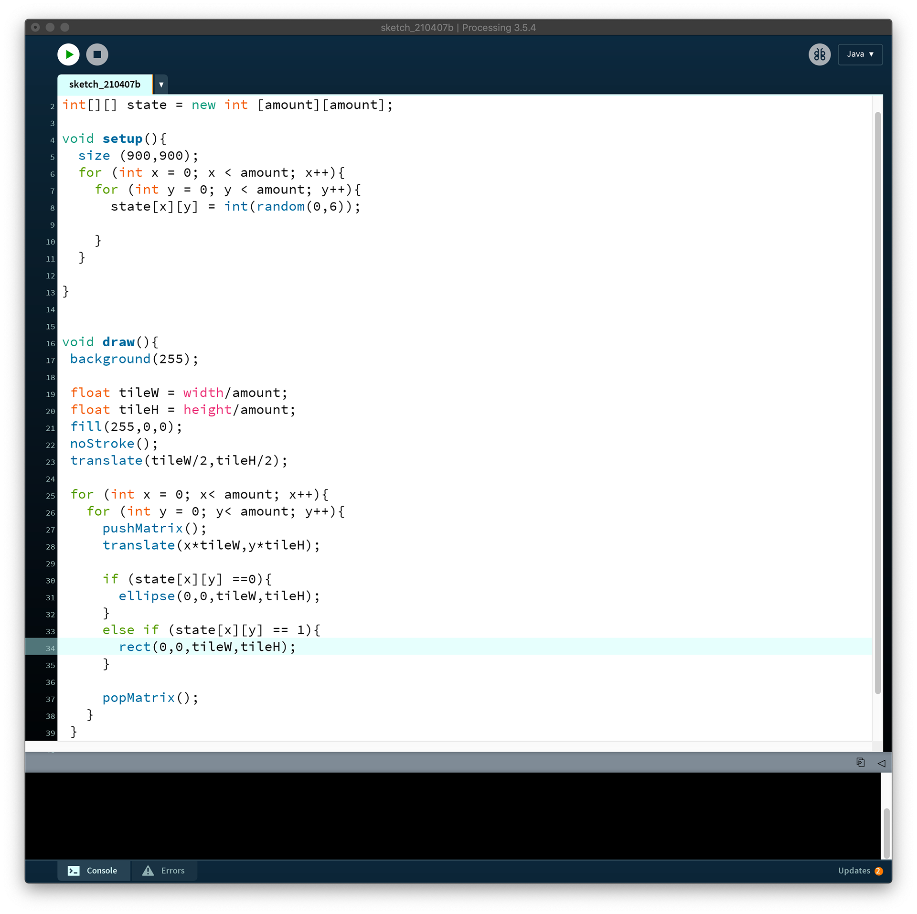This screenshot has height=914, width=917.
Task: Collapse the console with the triangle icon
Action: [881, 763]
